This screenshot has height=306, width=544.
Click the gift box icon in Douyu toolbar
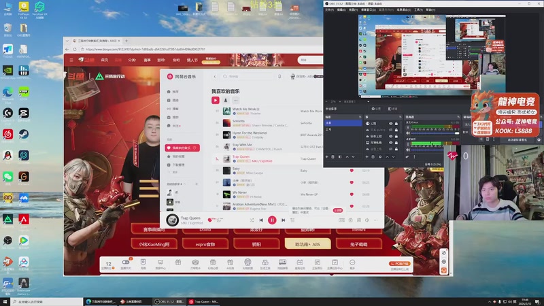point(178,262)
